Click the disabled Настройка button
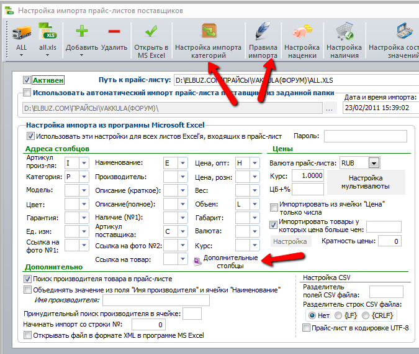This screenshot has width=419, height=354. [x=291, y=241]
